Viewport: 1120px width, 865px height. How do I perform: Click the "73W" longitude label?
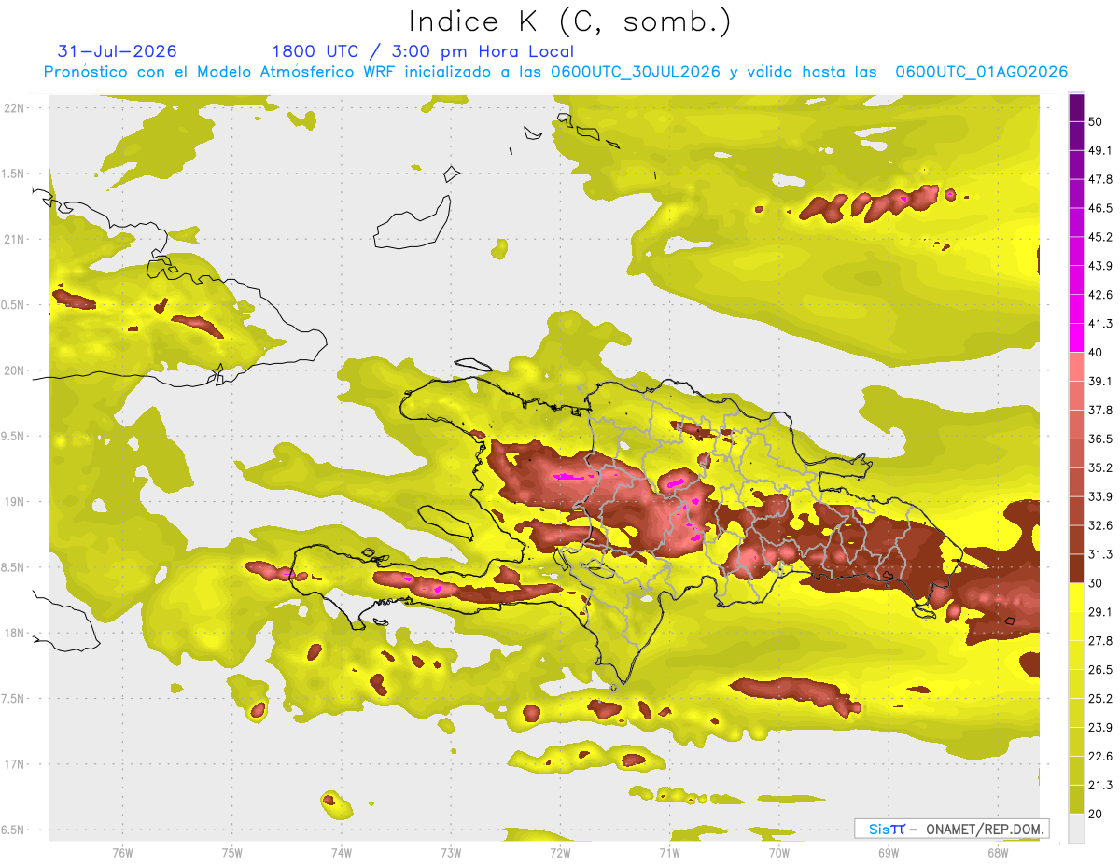click(451, 852)
